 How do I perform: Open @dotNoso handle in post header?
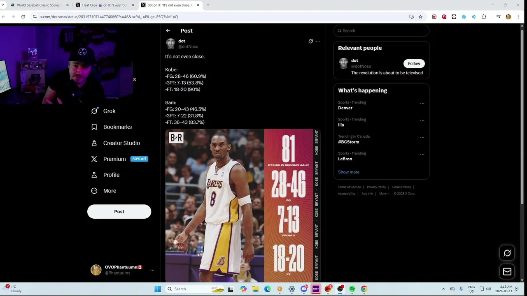click(188, 46)
